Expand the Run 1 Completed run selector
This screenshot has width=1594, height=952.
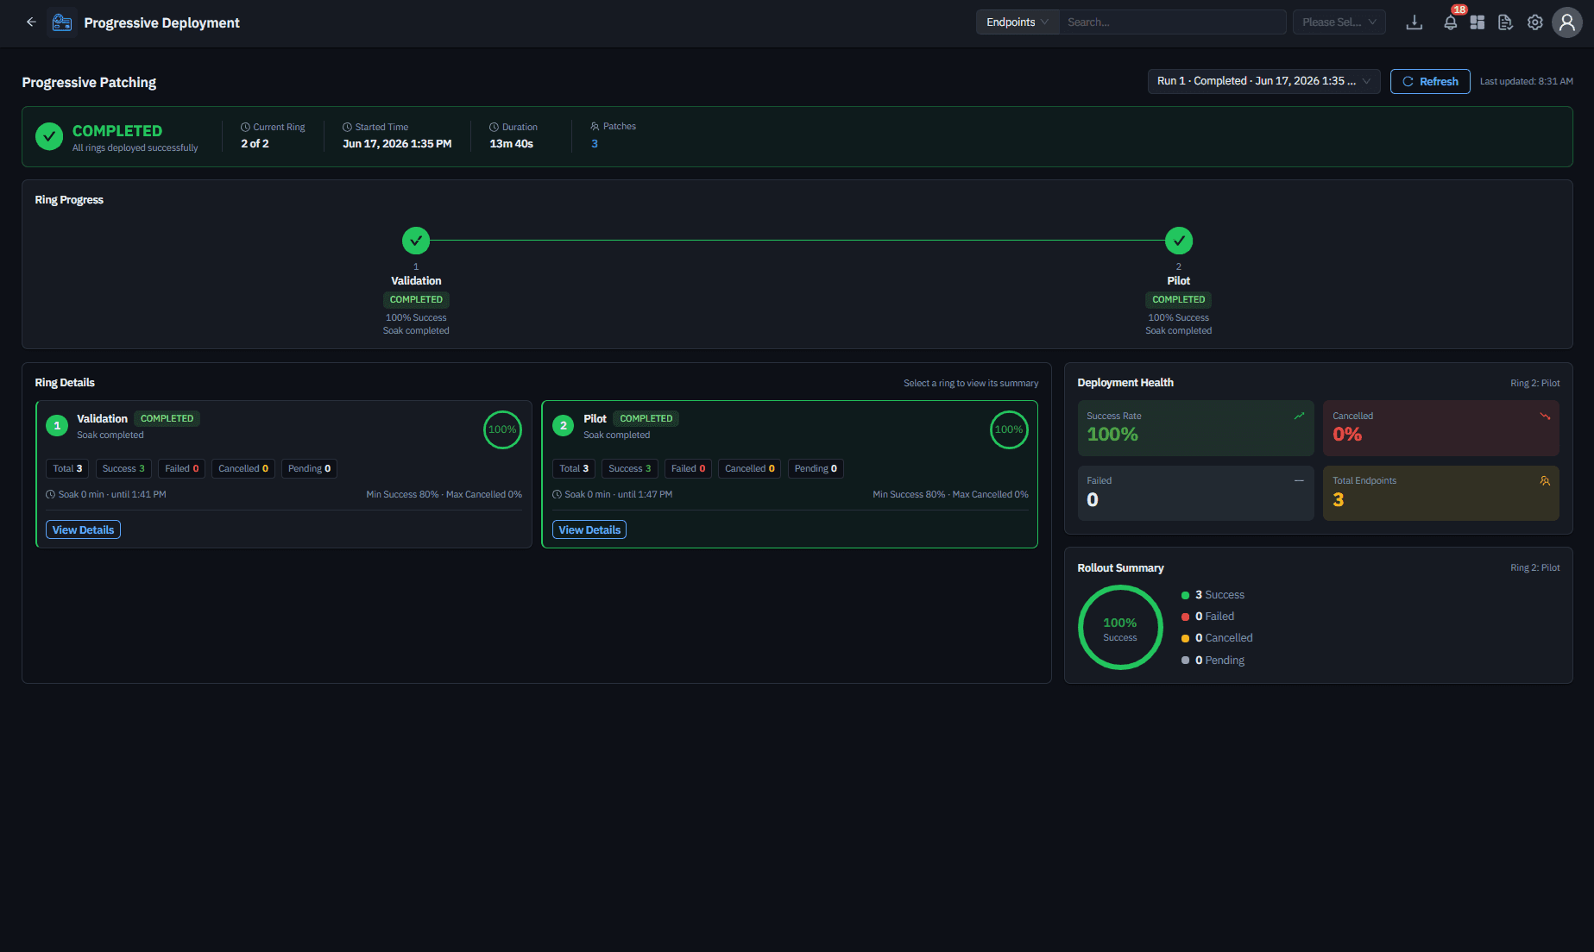point(1264,81)
